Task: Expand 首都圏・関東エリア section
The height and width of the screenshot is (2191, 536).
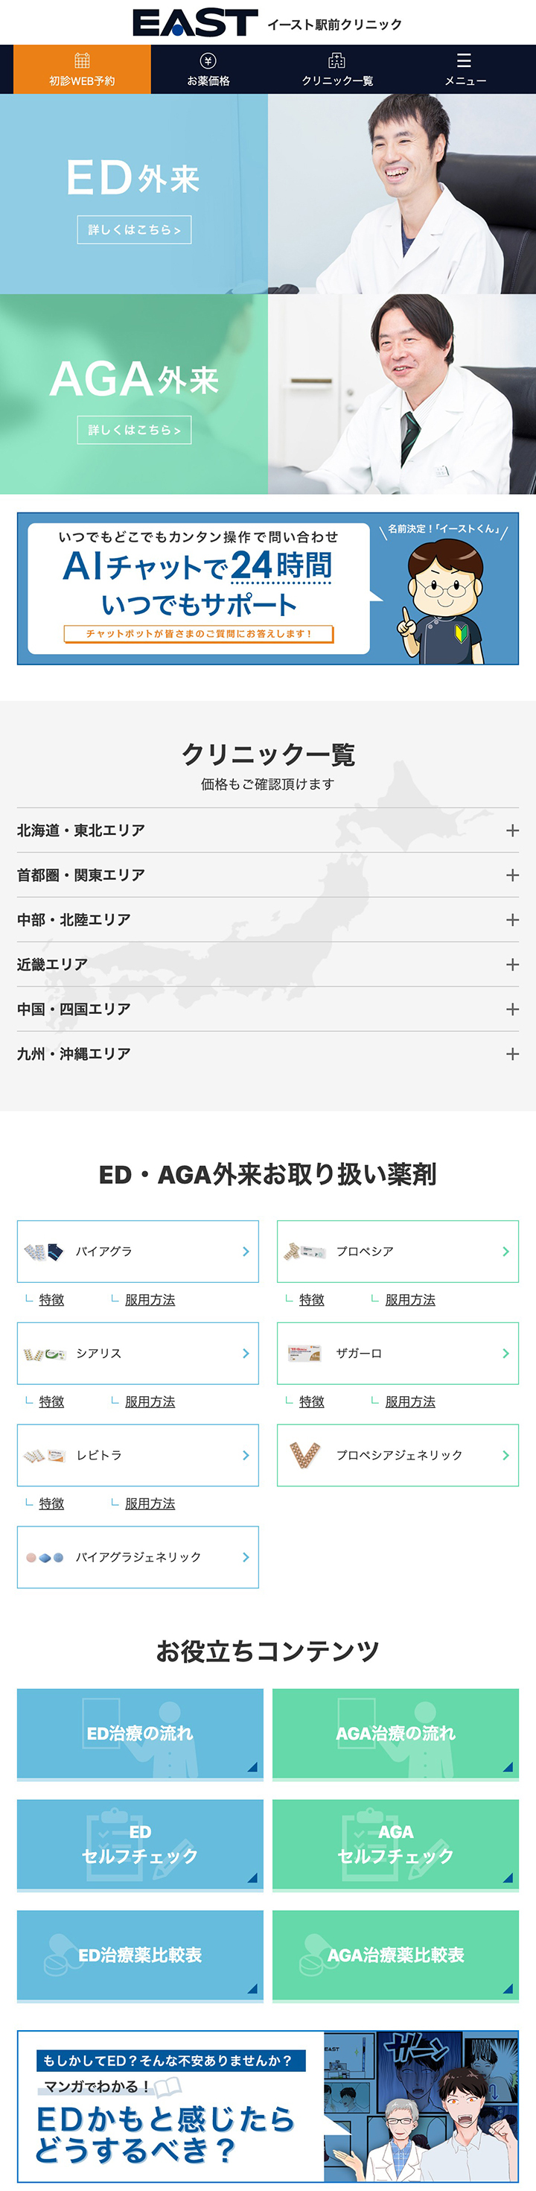Action: click(267, 875)
